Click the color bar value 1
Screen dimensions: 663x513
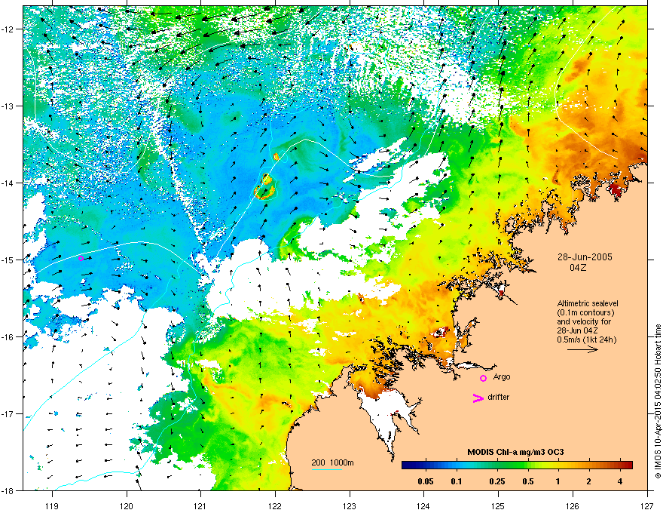(558, 481)
